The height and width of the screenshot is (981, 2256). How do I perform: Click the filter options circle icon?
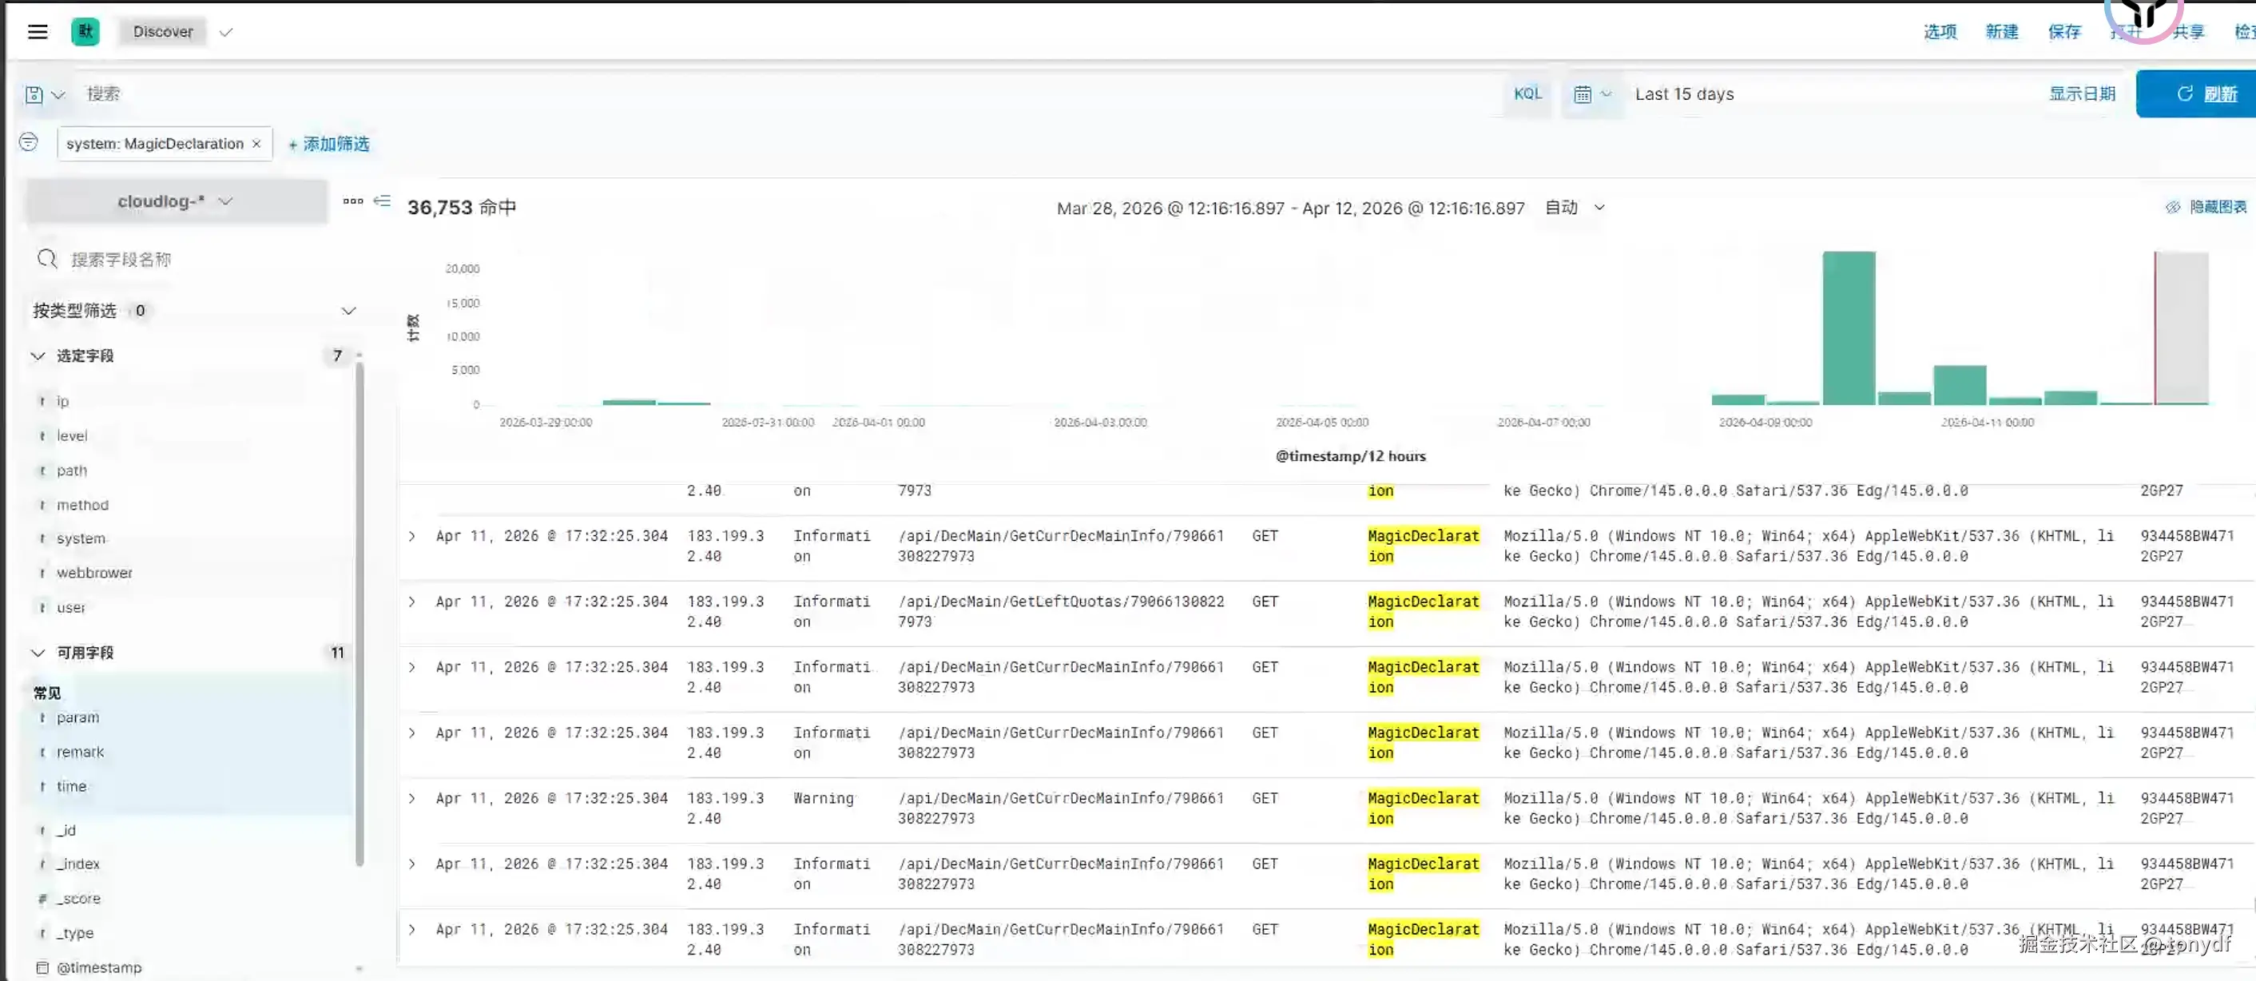coord(29,143)
